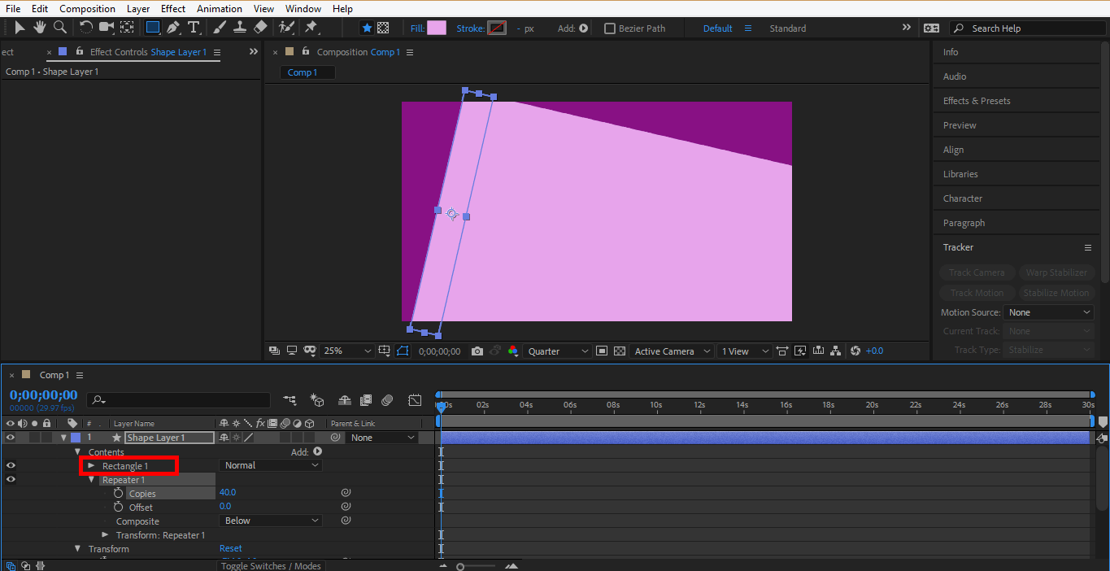
Task: Select the Puppet Pin tool
Action: pyautogui.click(x=311, y=28)
